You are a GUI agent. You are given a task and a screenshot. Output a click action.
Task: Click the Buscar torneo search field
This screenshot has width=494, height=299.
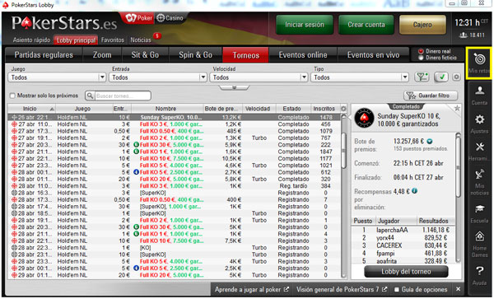(x=122, y=96)
